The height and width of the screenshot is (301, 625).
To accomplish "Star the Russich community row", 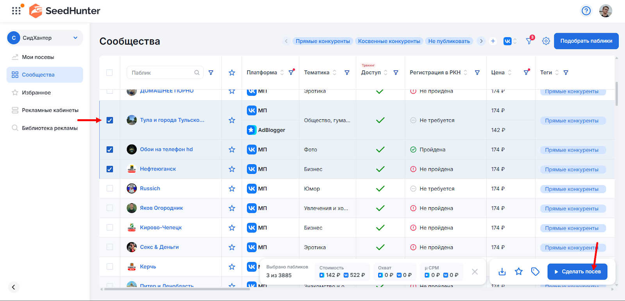I will (x=232, y=189).
